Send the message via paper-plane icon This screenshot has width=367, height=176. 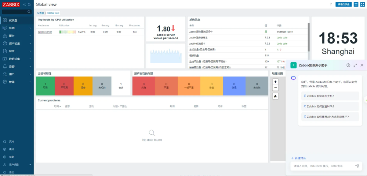(x=357, y=166)
